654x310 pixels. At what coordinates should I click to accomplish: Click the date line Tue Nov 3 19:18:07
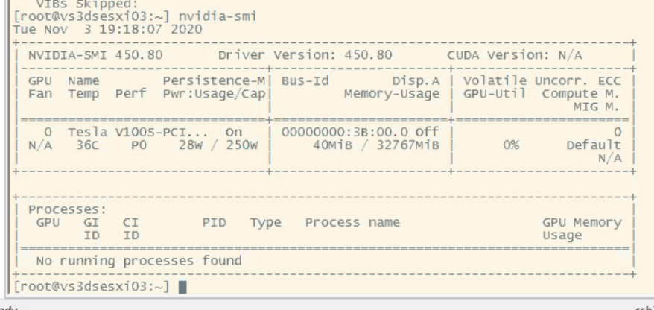(107, 30)
